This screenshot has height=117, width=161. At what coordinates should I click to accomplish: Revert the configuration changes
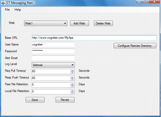(x=65, y=100)
